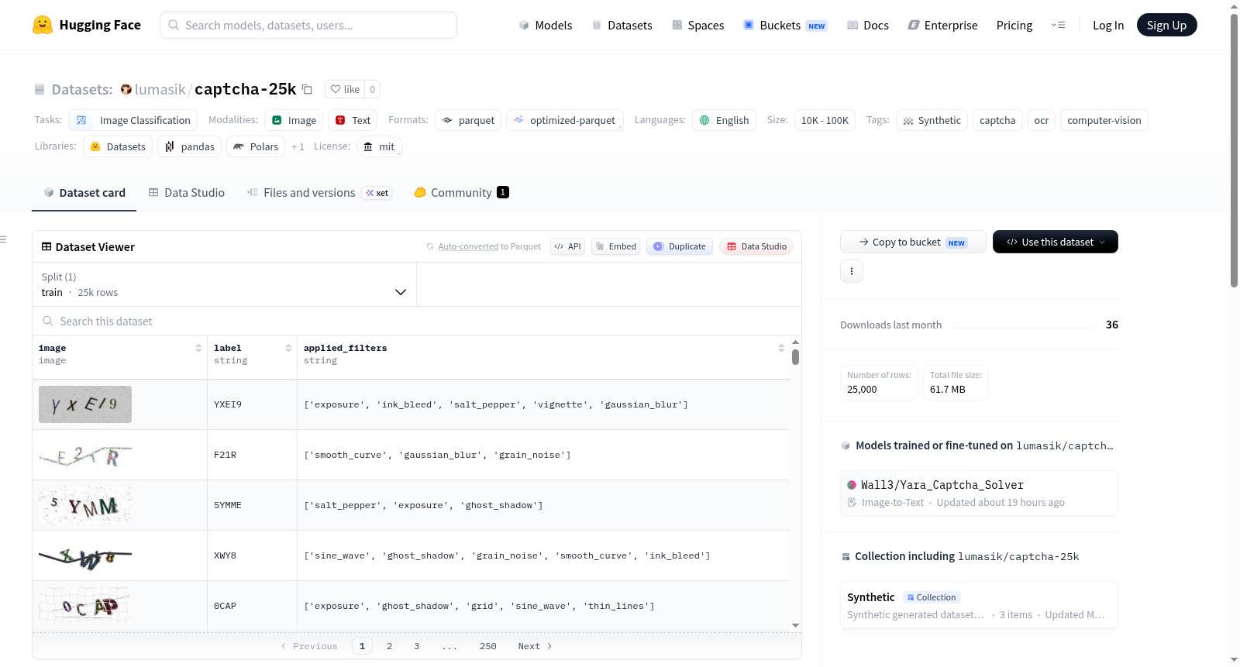Like the captcha-25k dataset

click(x=345, y=89)
